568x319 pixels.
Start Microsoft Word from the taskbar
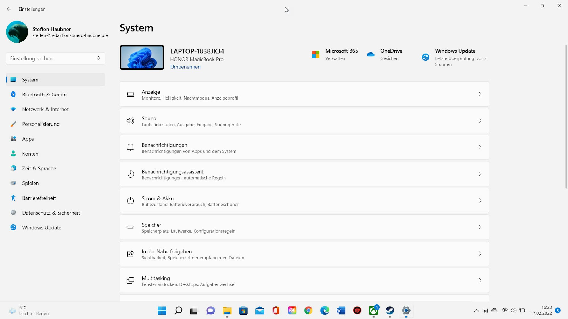coord(341,311)
